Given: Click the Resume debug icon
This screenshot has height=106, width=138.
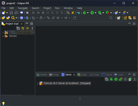Looking at the screenshot, I should click(34, 13).
